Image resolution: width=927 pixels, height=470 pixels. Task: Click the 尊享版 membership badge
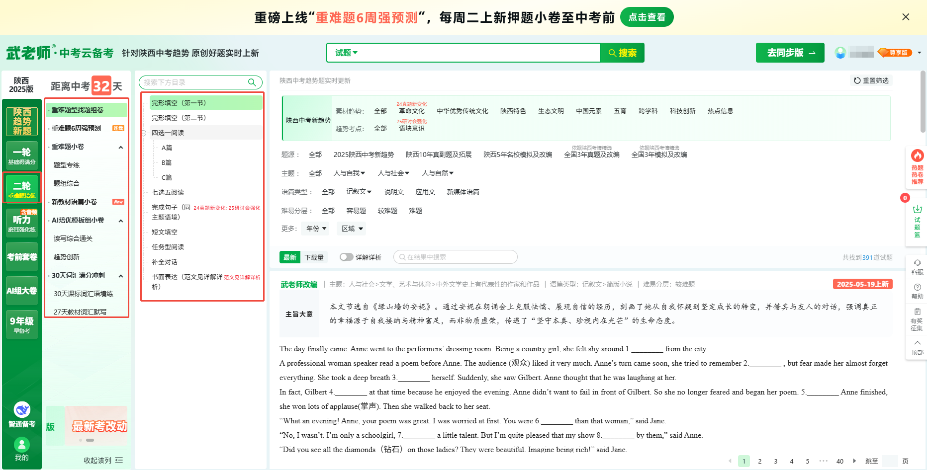[895, 53]
